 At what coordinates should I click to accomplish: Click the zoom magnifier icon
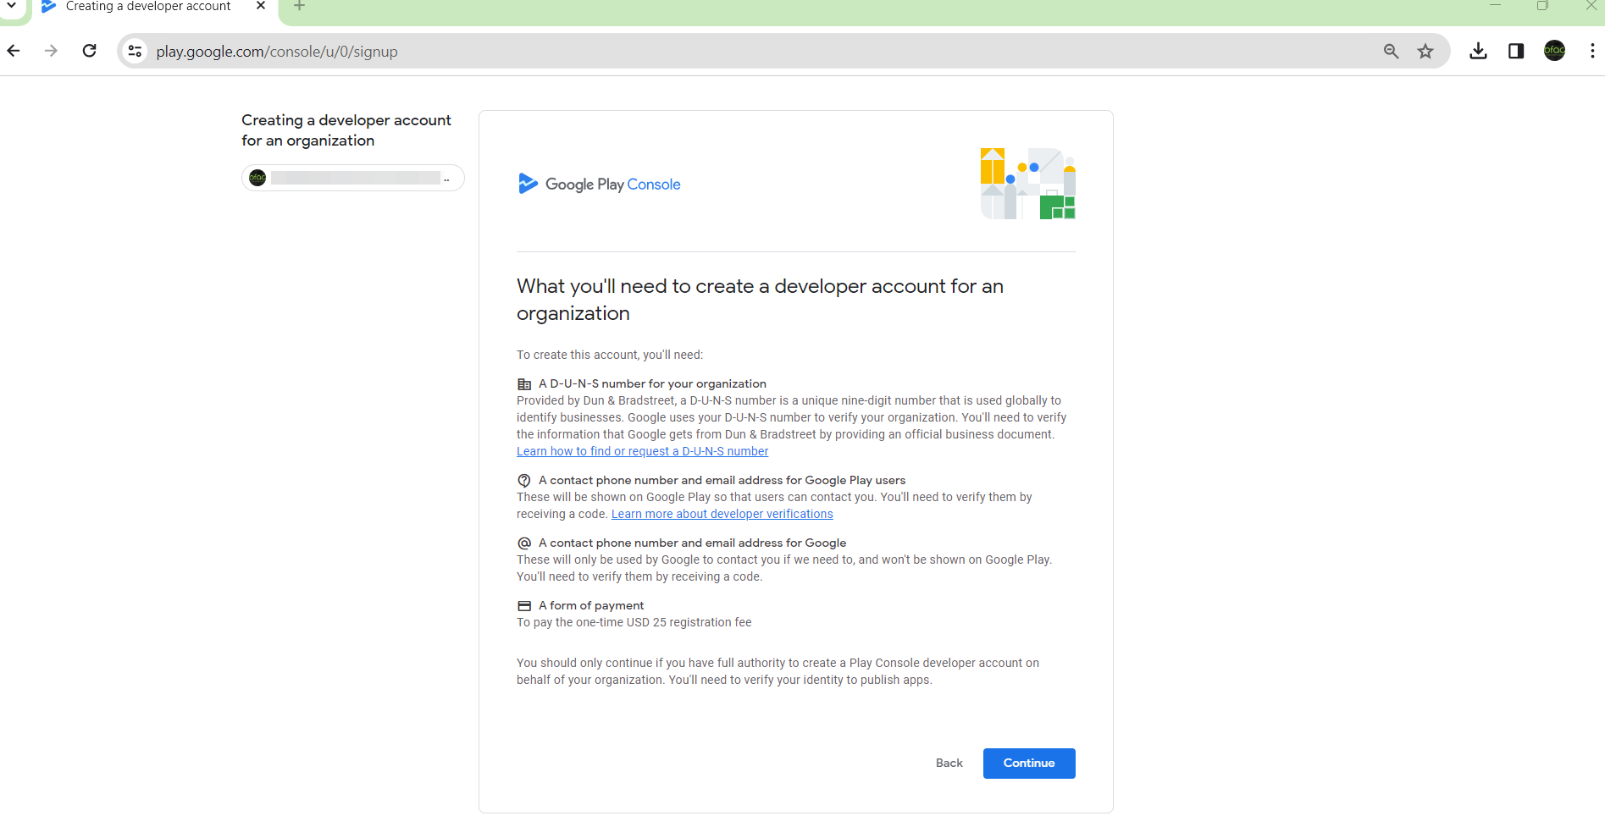[x=1391, y=51]
